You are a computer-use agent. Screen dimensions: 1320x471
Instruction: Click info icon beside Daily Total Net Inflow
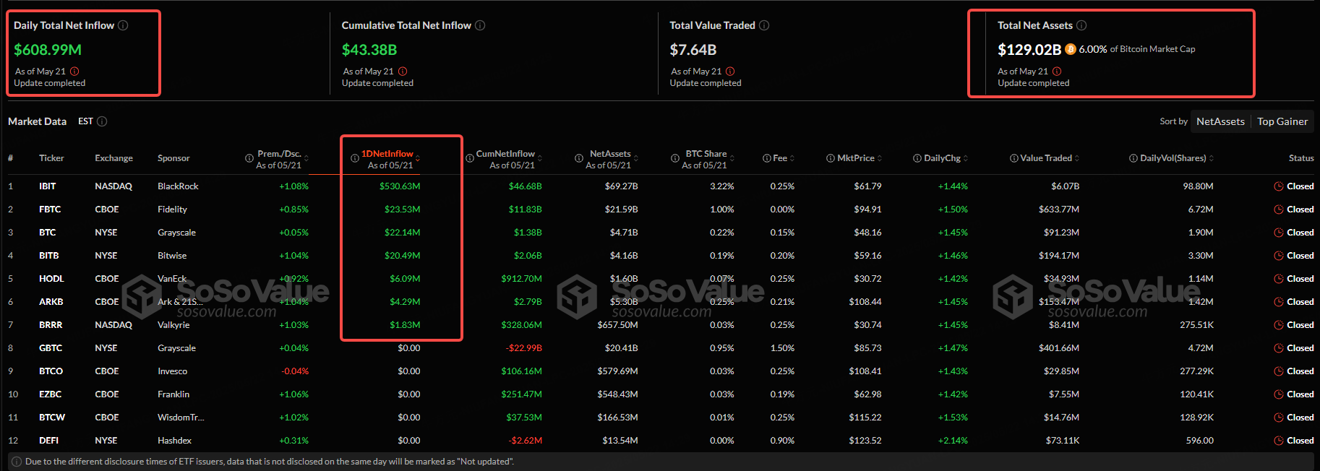(123, 25)
